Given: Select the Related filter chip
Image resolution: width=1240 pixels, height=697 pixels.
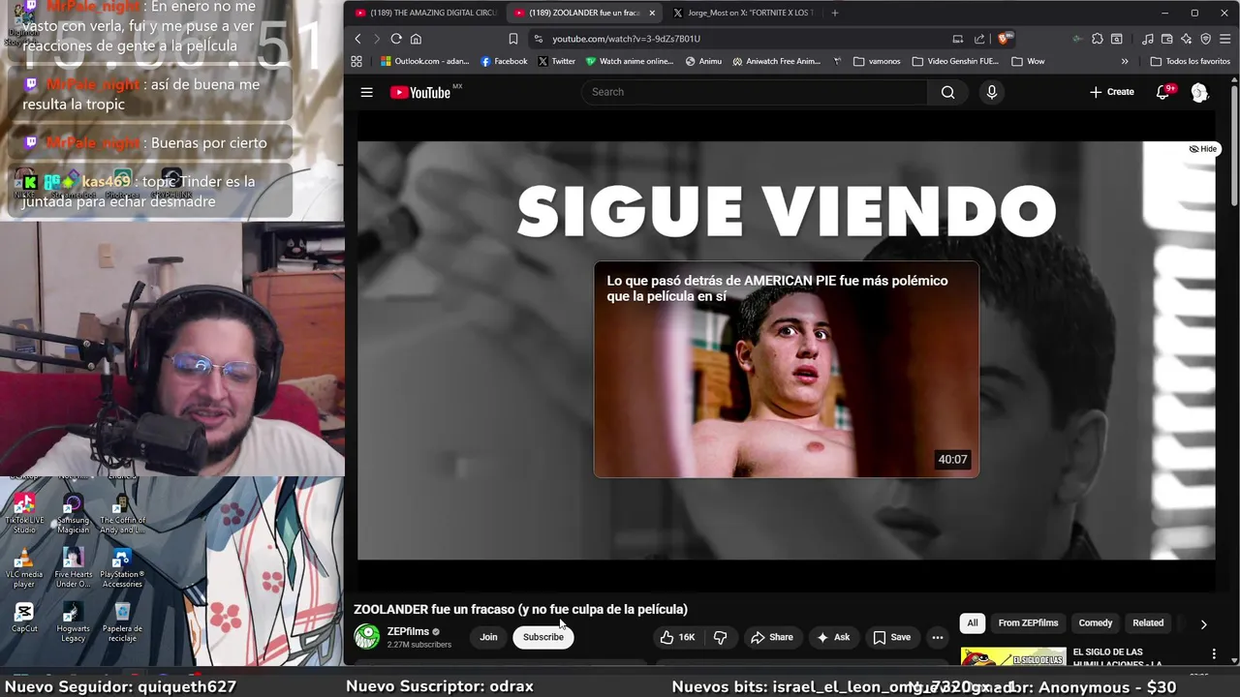Looking at the screenshot, I should coord(1148,623).
